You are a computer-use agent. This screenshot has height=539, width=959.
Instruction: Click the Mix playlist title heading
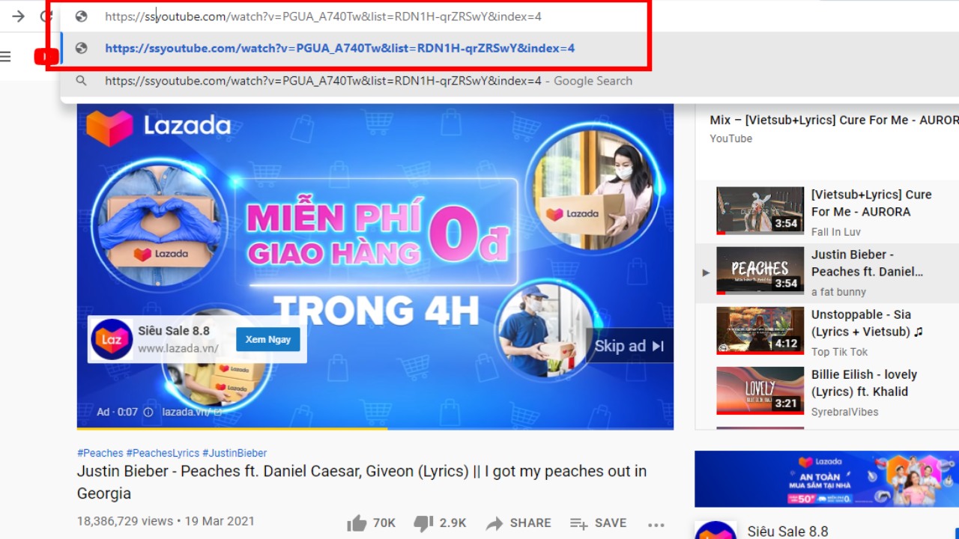click(x=834, y=120)
